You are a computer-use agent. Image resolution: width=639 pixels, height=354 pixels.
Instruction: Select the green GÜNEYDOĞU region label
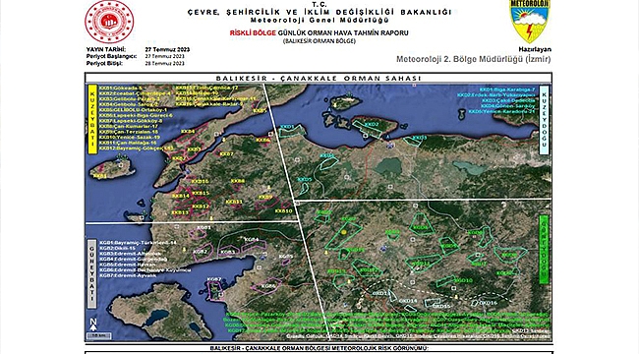[x=544, y=250]
